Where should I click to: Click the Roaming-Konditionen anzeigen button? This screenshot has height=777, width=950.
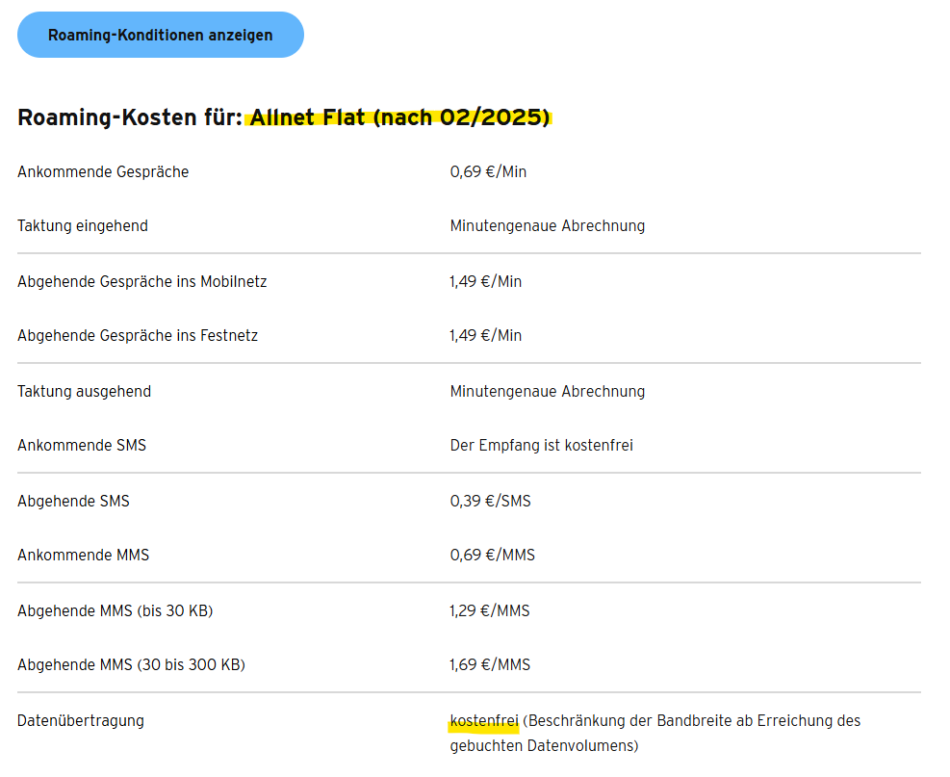pyautogui.click(x=160, y=35)
